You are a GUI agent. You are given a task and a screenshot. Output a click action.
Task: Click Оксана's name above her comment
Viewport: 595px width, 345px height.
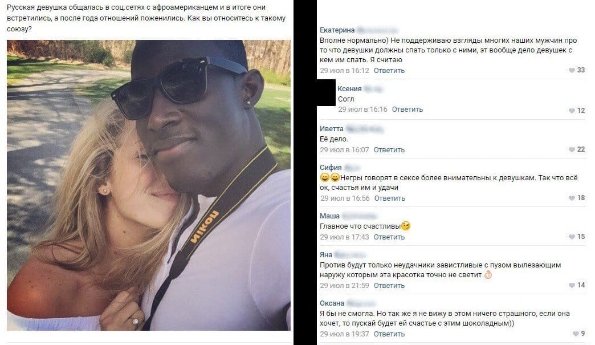[x=332, y=303]
